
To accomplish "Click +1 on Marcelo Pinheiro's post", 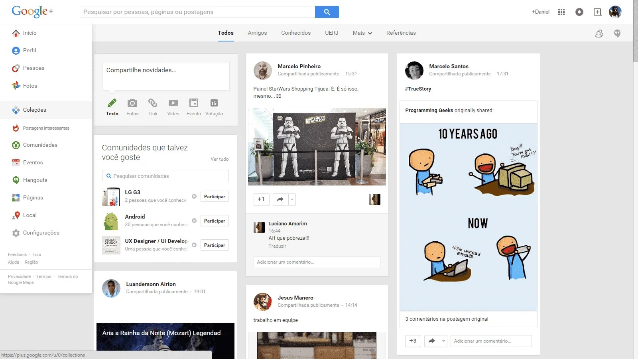I will (x=261, y=199).
